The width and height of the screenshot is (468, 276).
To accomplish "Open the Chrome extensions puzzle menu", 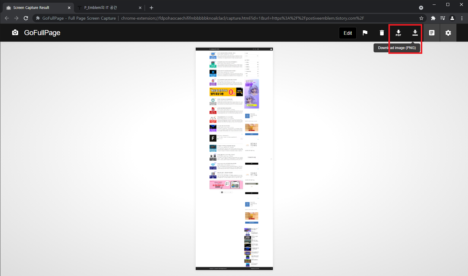I will (433, 18).
